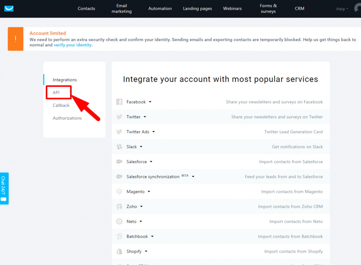Expand the Zoho dropdown arrow
Viewport: 361px width, 265px height.
pyautogui.click(x=141, y=207)
